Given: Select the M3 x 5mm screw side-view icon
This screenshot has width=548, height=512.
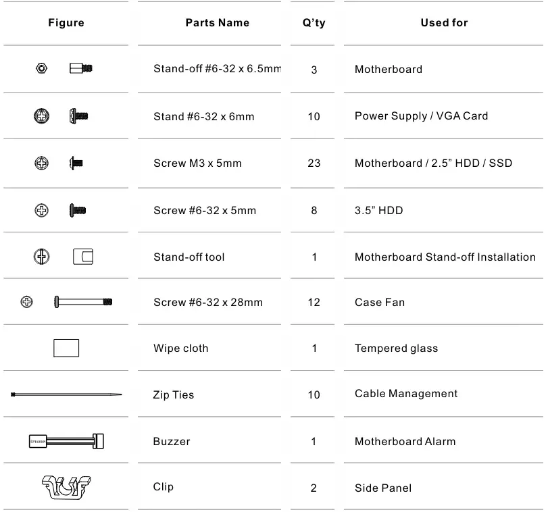Looking at the screenshot, I should [77, 163].
